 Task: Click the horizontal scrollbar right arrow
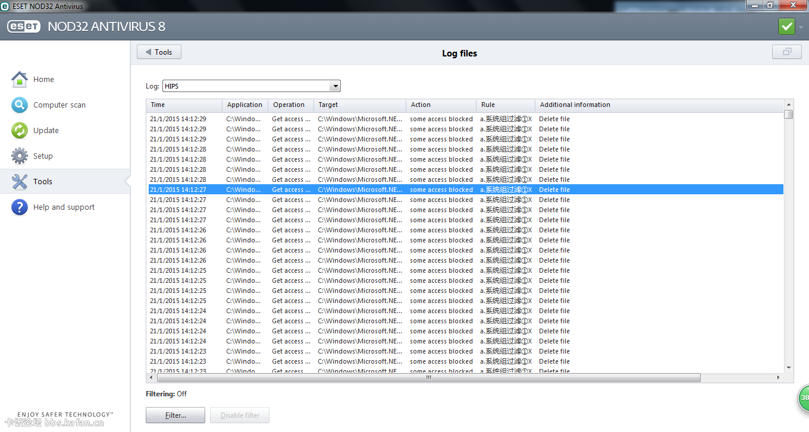pos(779,377)
